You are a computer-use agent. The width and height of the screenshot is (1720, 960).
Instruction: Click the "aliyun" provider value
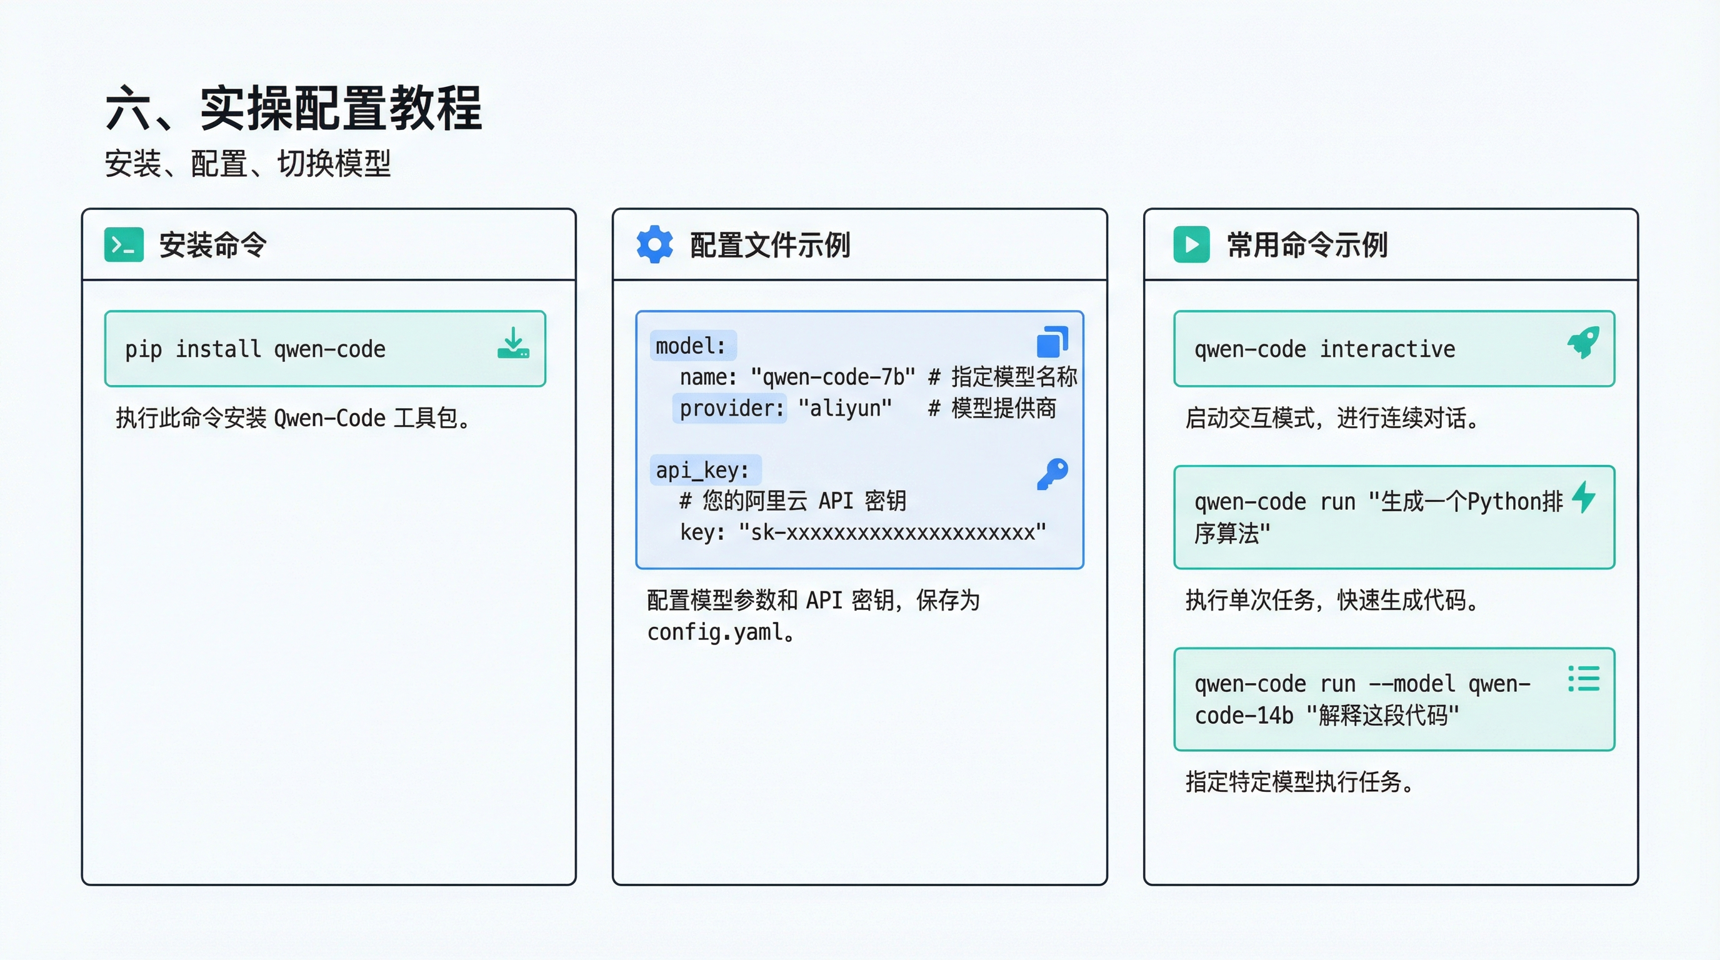coord(844,408)
